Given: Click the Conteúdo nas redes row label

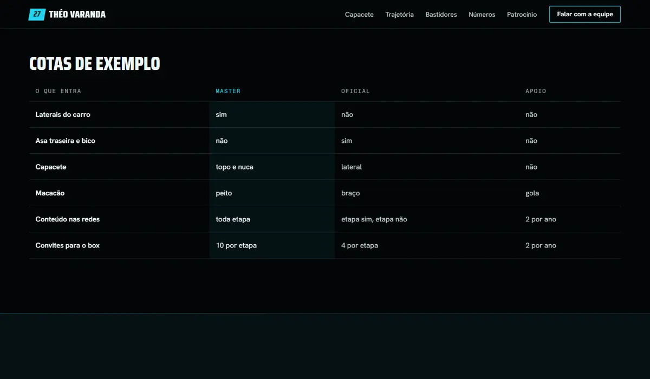Looking at the screenshot, I should [x=68, y=219].
